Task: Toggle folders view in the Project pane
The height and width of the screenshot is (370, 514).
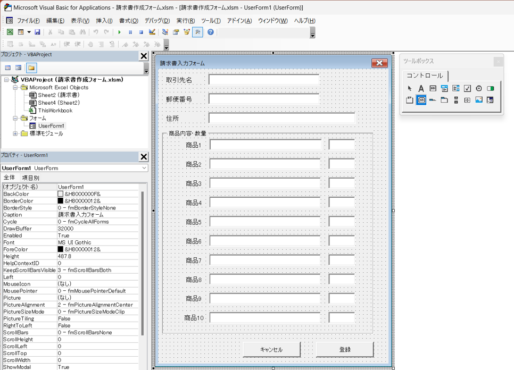Action: point(31,68)
